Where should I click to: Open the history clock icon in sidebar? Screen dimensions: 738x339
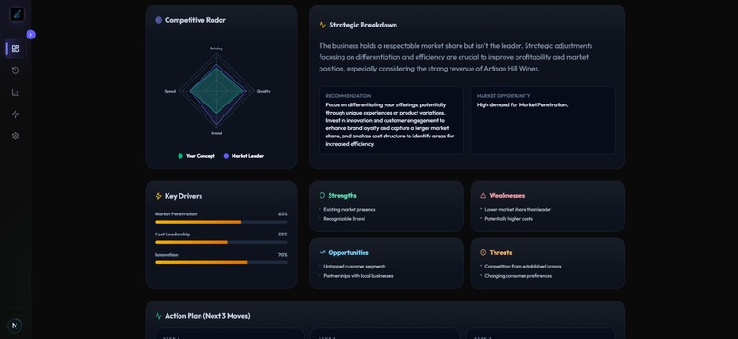[16, 71]
